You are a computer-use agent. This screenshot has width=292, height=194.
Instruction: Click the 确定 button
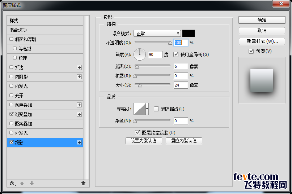(262, 20)
